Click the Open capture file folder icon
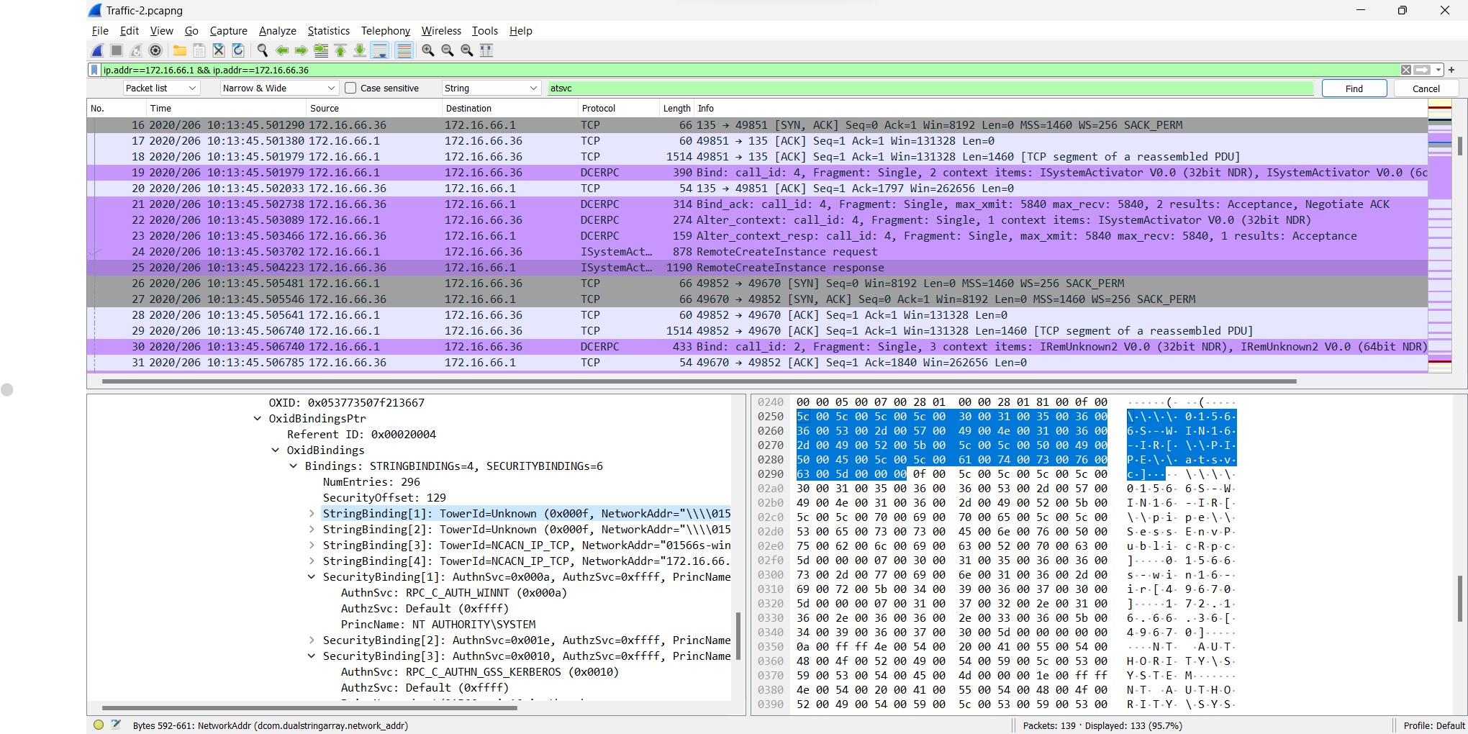 (x=179, y=50)
